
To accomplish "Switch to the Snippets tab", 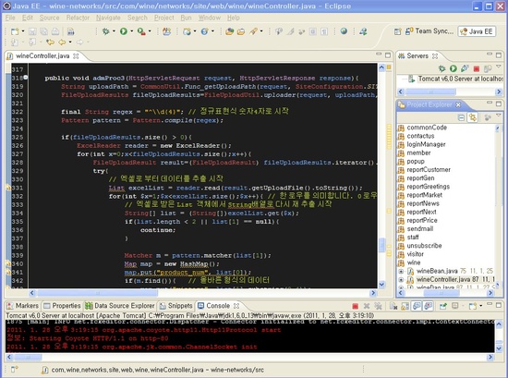I will pos(176,306).
